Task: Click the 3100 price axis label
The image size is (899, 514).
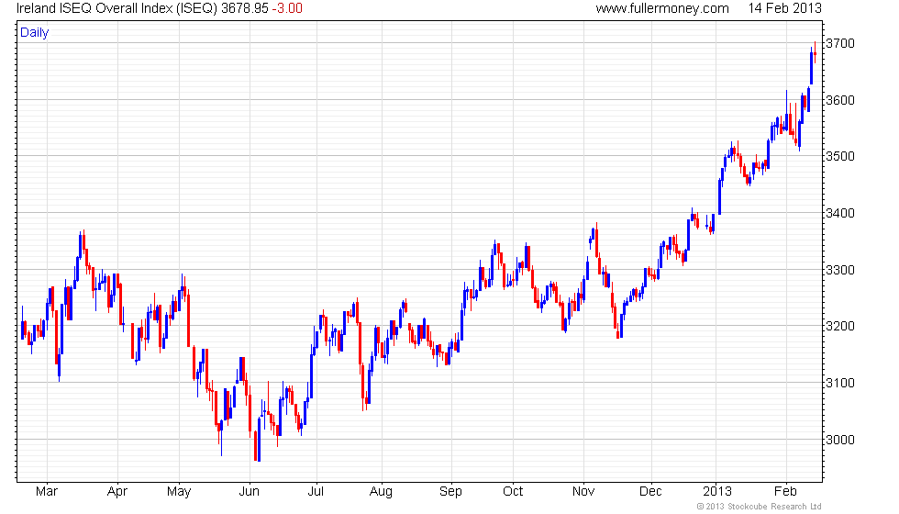Action: click(840, 384)
